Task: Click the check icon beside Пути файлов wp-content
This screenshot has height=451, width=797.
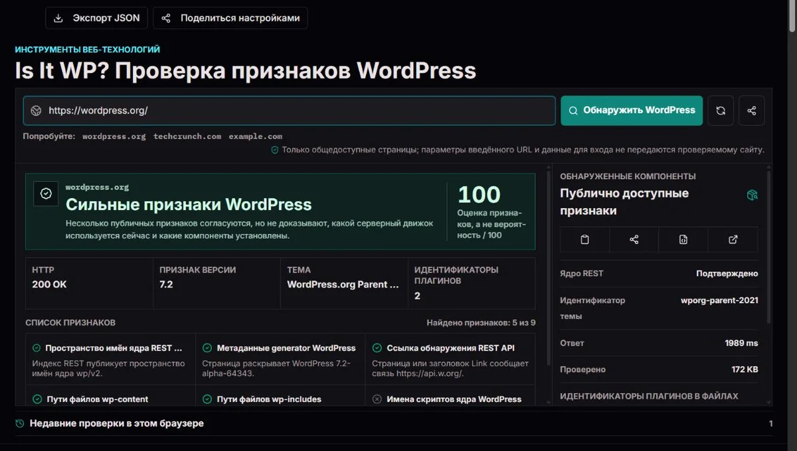Action: point(37,399)
